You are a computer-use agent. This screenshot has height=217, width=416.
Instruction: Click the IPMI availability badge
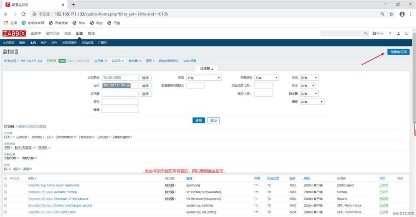[86, 61]
